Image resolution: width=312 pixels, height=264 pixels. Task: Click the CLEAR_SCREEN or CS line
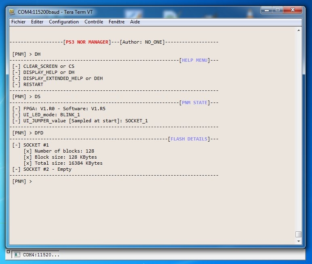pyautogui.click(x=43, y=66)
